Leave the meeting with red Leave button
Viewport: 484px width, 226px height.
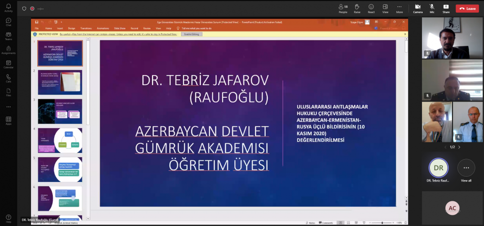tap(468, 9)
